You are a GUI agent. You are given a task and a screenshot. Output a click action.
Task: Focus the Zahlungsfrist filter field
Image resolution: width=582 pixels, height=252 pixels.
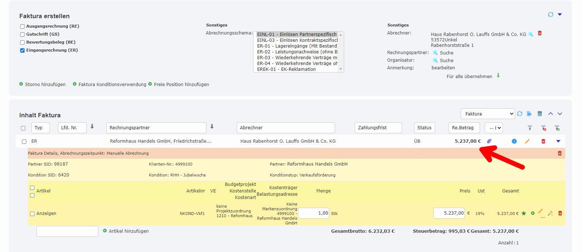point(378,128)
